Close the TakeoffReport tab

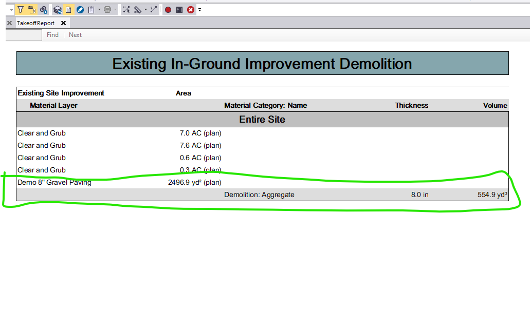[63, 23]
